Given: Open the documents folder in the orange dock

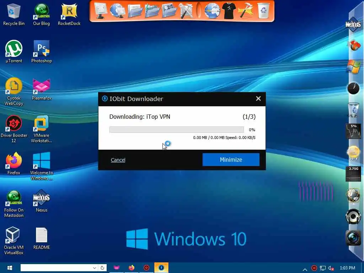Looking at the screenshot, I should click(135, 11).
